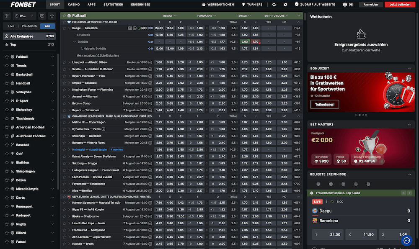Click the E-Sport gamepad icon in sidebar
Screen dimensions: 419x249
coord(12,101)
